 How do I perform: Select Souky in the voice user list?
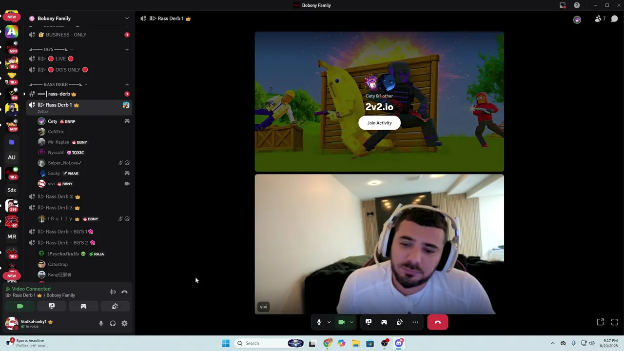pos(83,174)
